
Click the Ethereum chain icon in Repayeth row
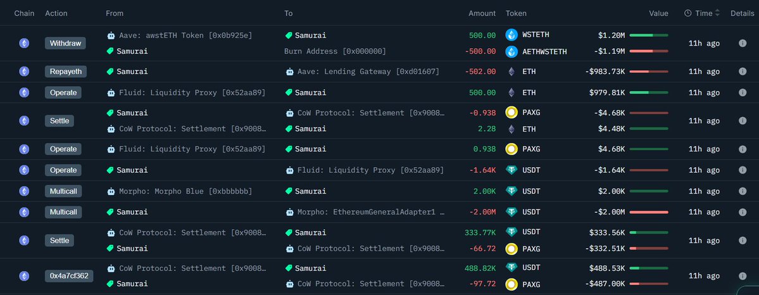24,72
